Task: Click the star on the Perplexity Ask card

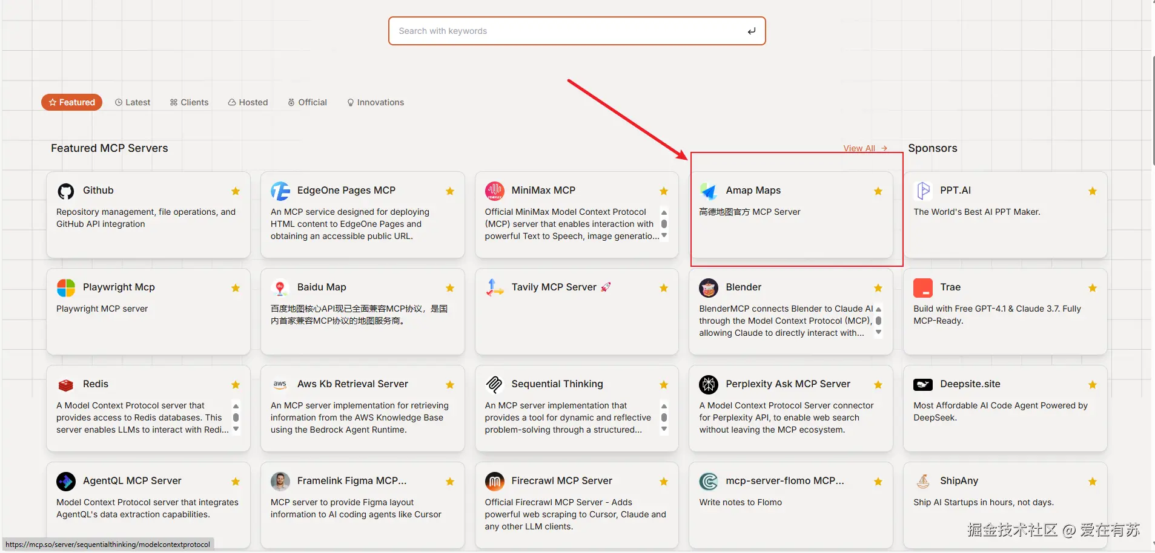Action: pos(878,385)
